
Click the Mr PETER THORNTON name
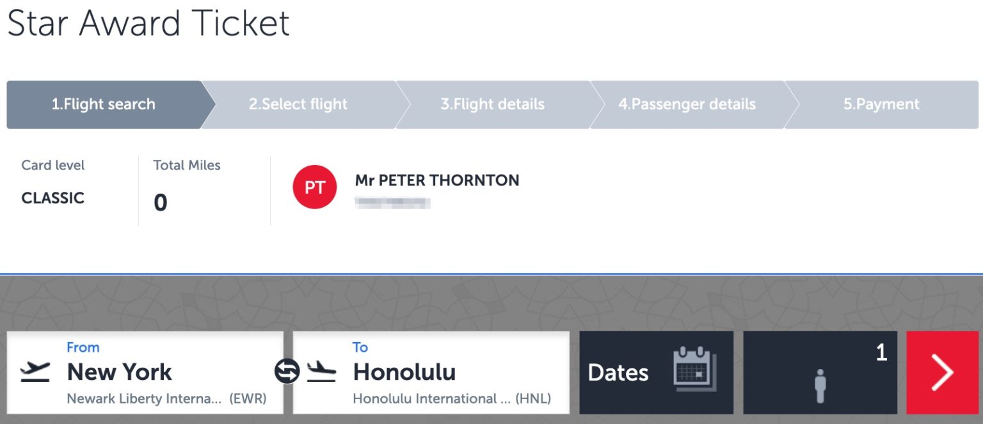pos(438,180)
